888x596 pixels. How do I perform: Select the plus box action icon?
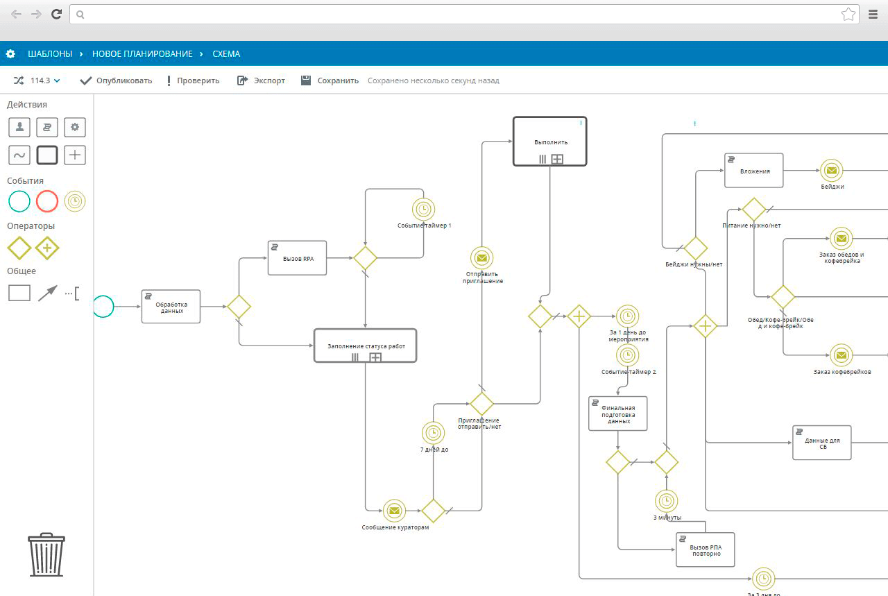(75, 155)
